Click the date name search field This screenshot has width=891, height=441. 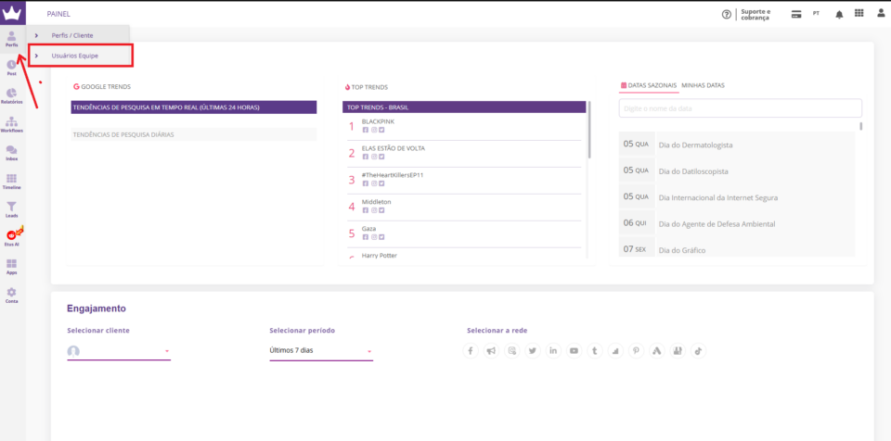pyautogui.click(x=740, y=108)
